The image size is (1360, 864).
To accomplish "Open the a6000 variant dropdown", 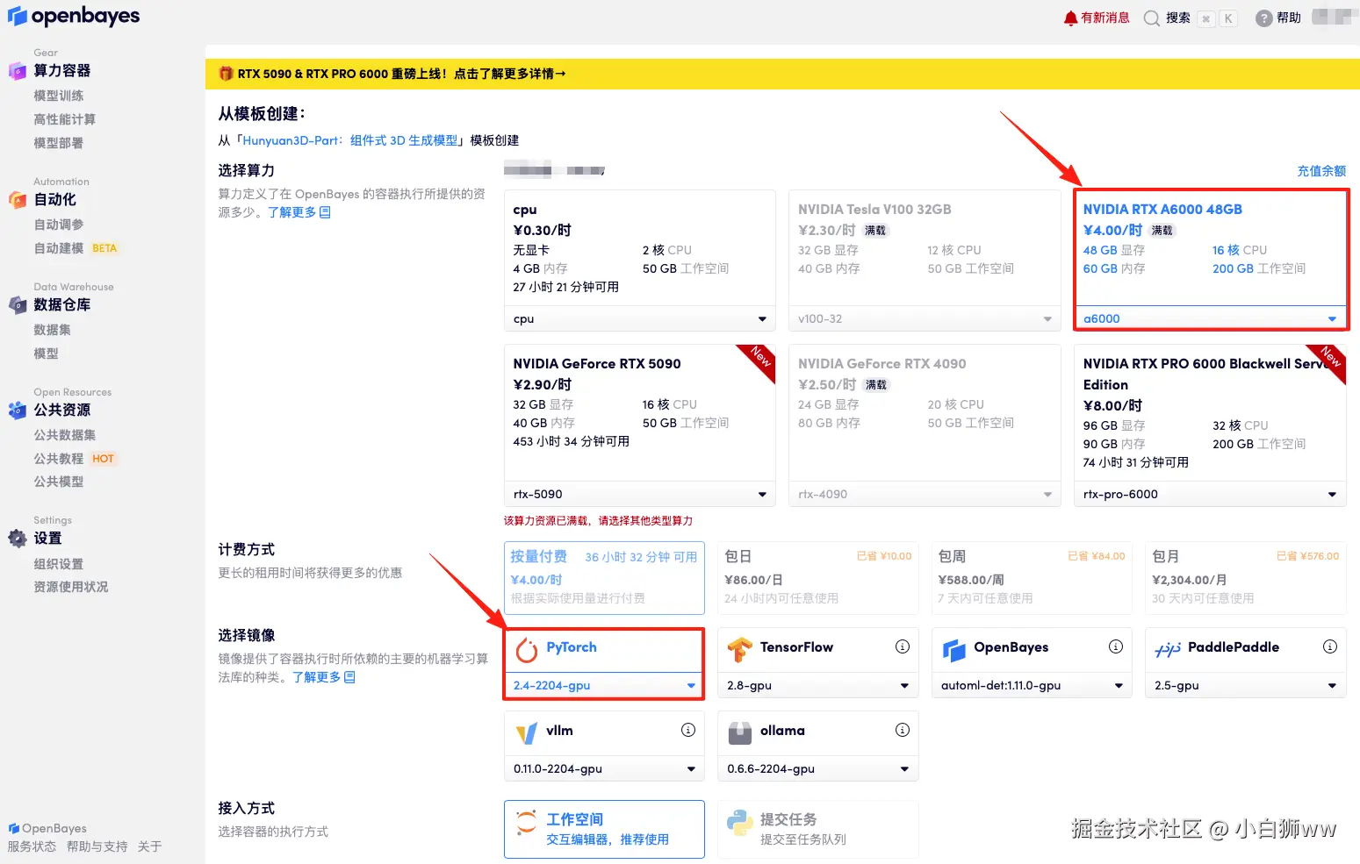I will point(1211,319).
